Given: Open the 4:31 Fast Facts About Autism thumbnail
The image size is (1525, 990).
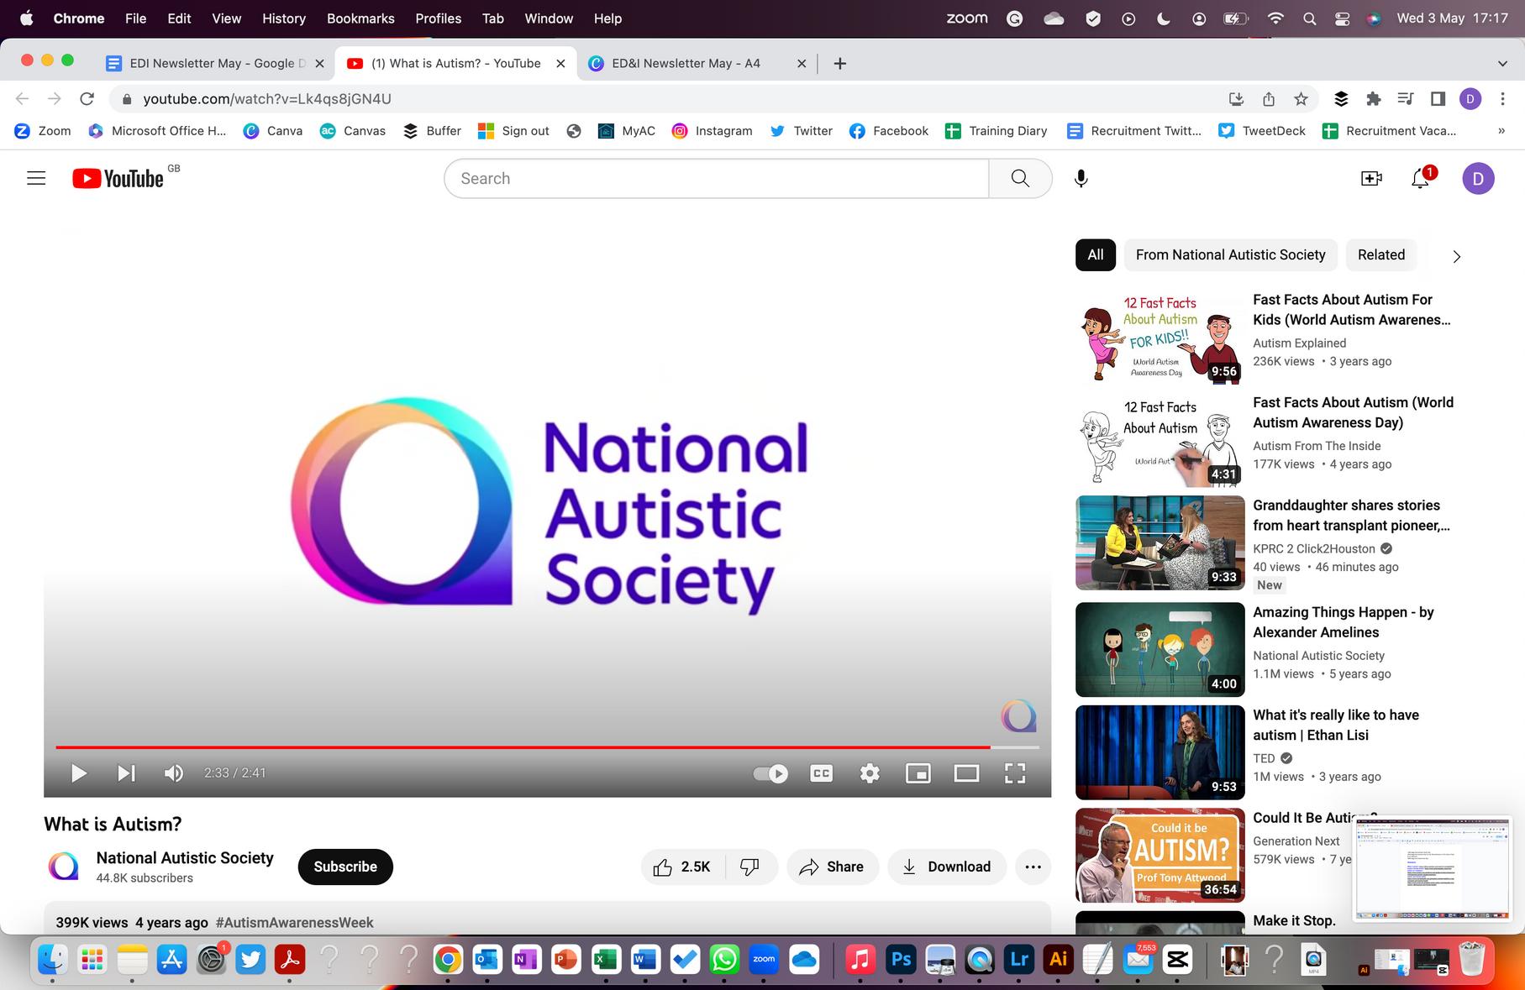Looking at the screenshot, I should [1160, 440].
